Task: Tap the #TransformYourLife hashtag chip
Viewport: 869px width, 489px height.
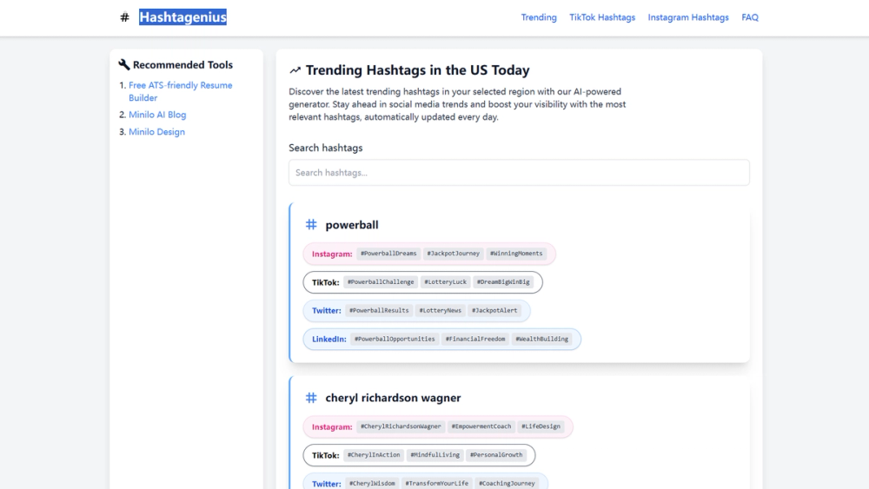Action: coord(437,484)
